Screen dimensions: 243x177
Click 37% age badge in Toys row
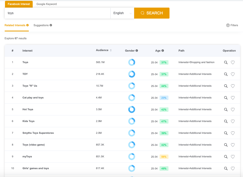(164, 63)
